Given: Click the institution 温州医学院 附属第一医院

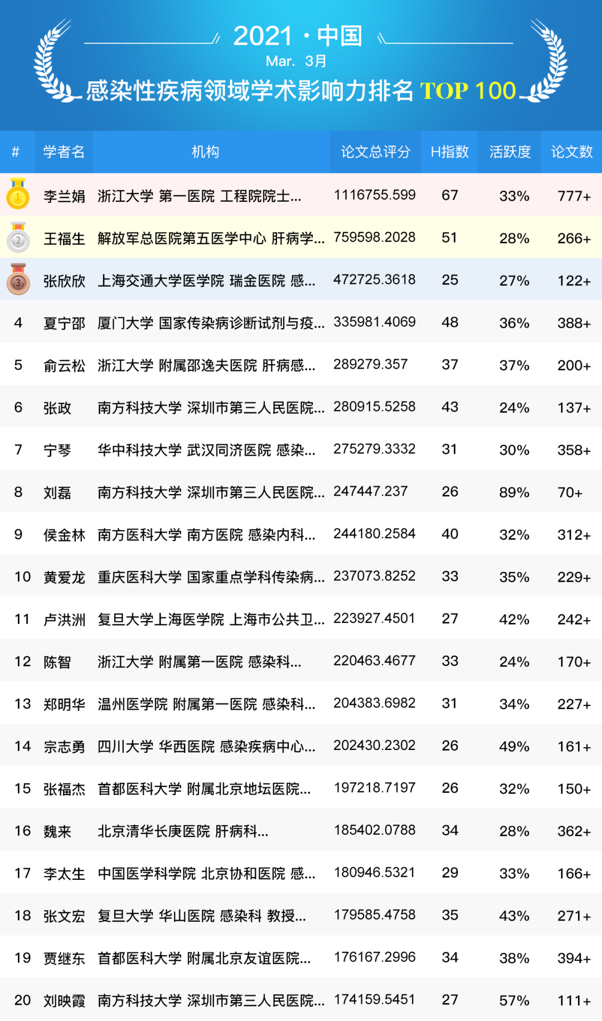Looking at the screenshot, I should pos(207,705).
